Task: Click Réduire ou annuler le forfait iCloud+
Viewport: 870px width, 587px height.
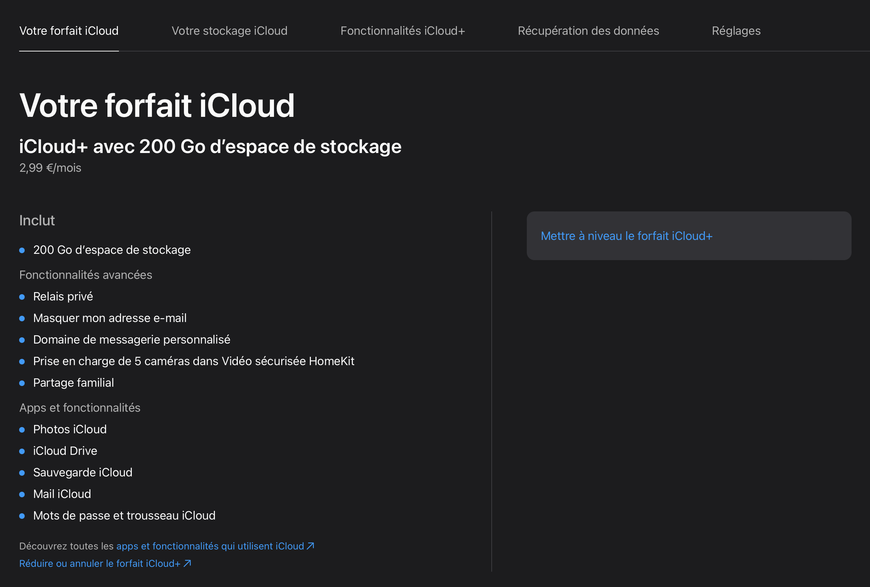Action: 99,563
